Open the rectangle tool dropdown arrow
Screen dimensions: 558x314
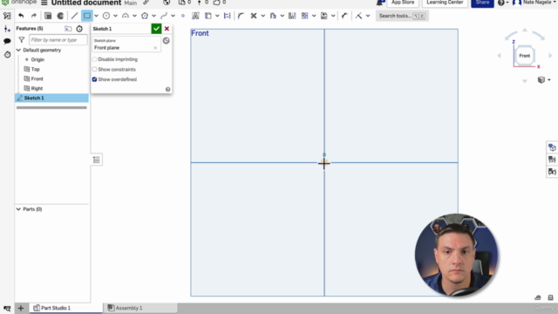(x=96, y=16)
